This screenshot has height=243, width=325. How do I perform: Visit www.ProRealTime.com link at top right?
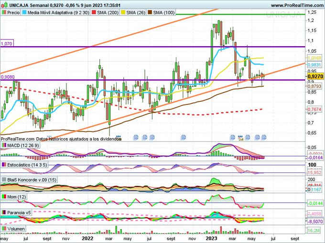[298, 5]
